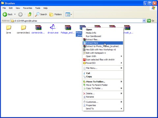The height and width of the screenshot is (118, 158).
Task: Expand the Move To Folder... submenu arrow
Action: [121, 82]
